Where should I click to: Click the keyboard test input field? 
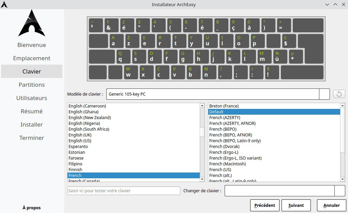tap(123, 191)
